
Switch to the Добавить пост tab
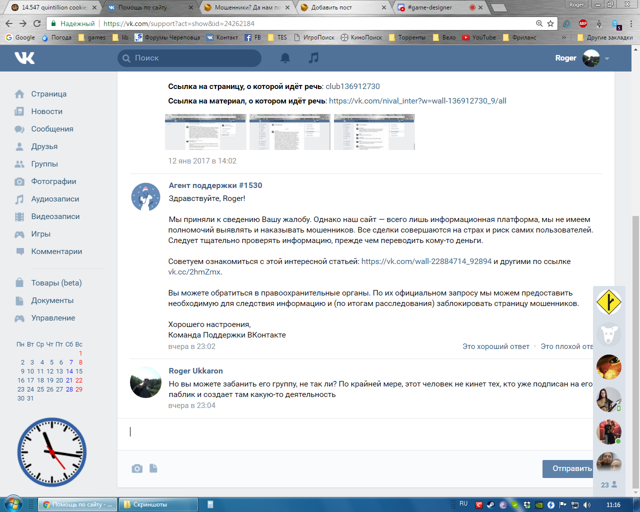pyautogui.click(x=343, y=7)
